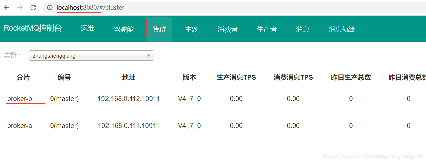
Task: Click 0(master) in the broker-a row
Action: [x=64, y=126]
